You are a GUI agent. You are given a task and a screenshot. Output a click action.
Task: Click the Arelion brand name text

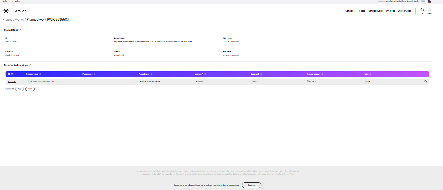[x=21, y=11]
